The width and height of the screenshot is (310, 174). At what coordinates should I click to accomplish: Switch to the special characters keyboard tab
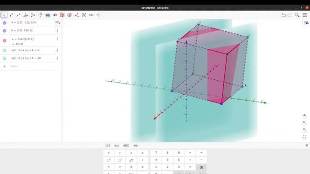click(x=136, y=145)
